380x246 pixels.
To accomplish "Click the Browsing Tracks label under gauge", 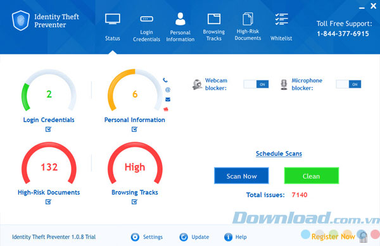I will tap(135, 192).
